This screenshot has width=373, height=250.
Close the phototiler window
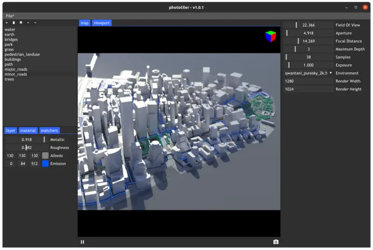point(365,7)
